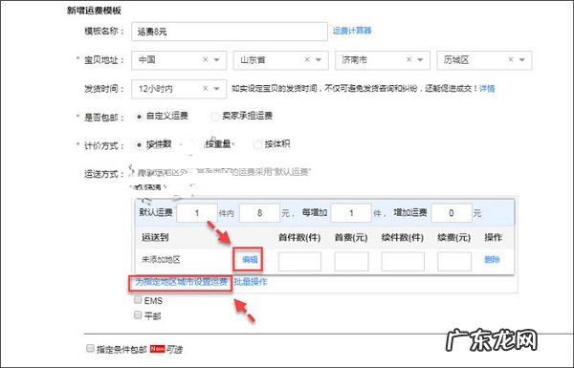
Task: Select the 自定义运费 radio button
Action: tap(139, 117)
